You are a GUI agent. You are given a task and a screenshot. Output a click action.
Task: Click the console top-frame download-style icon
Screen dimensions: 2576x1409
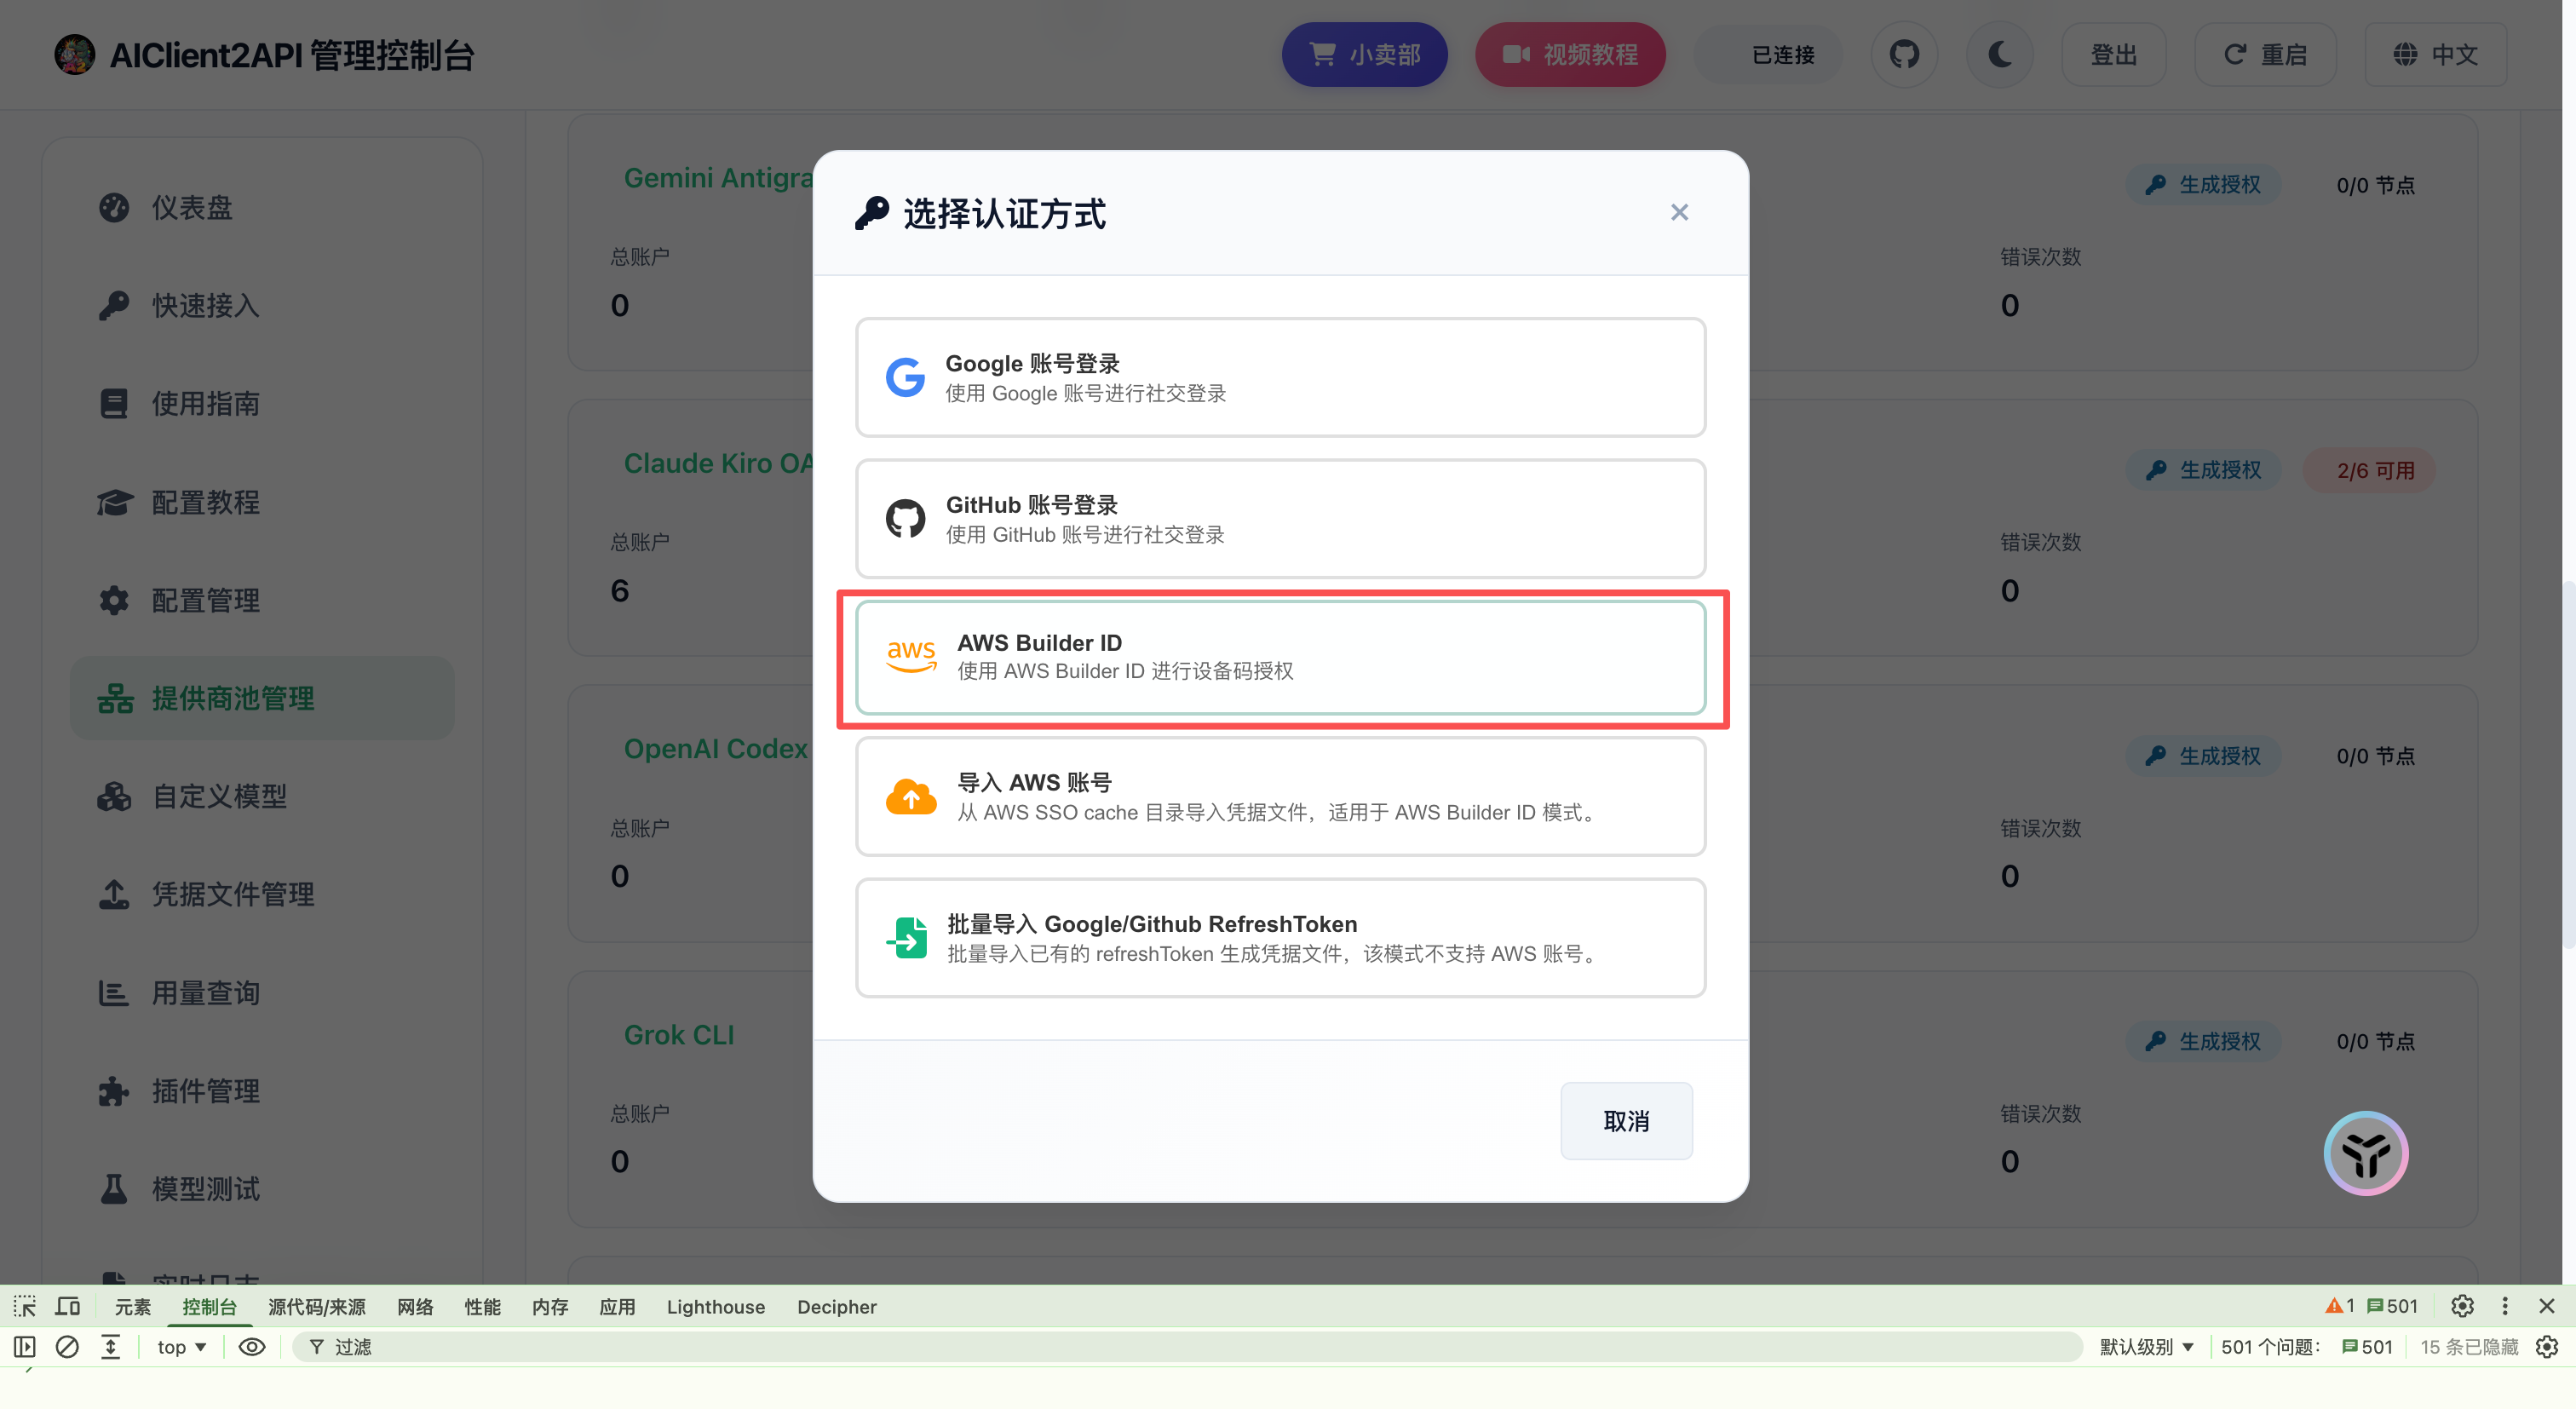pyautogui.click(x=110, y=1347)
